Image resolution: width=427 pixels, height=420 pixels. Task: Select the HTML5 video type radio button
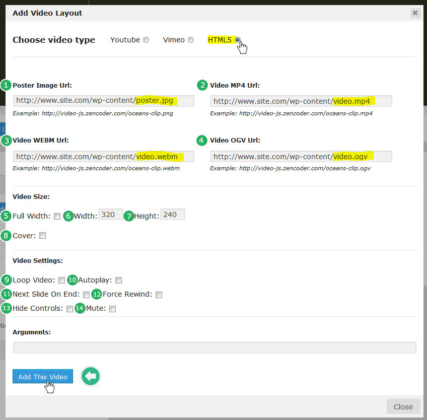pos(237,40)
